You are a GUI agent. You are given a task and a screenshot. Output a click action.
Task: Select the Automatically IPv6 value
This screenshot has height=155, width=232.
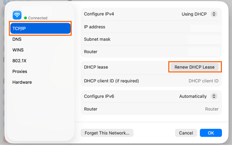click(193, 96)
